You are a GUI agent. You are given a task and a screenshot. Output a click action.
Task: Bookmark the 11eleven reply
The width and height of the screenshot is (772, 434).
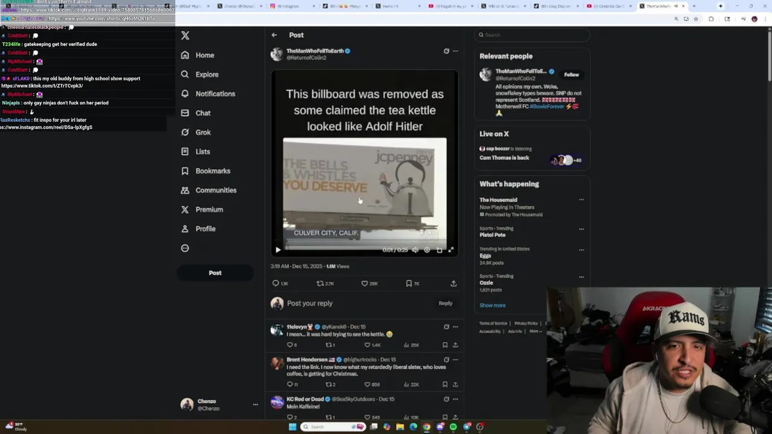pyautogui.click(x=445, y=345)
